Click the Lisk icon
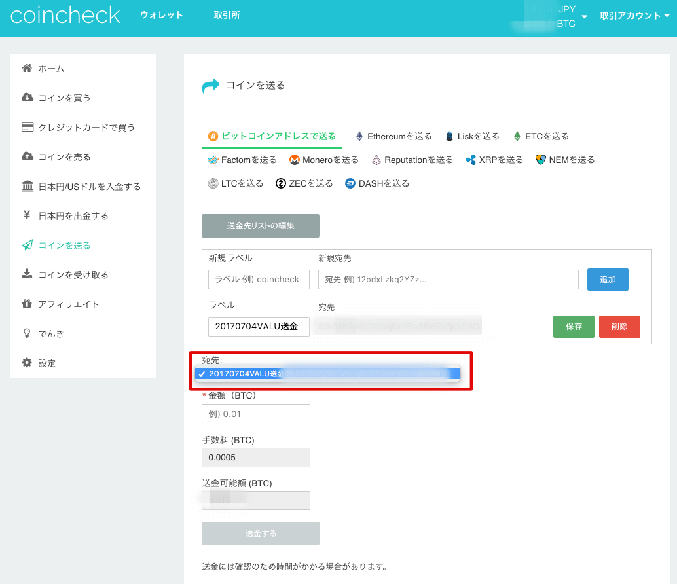 tap(449, 136)
